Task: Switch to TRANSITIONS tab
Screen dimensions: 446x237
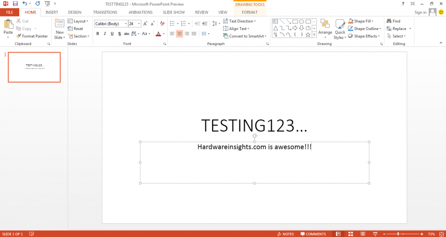Action: click(105, 12)
